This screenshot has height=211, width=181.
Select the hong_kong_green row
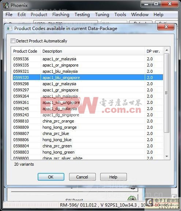pos(88,152)
